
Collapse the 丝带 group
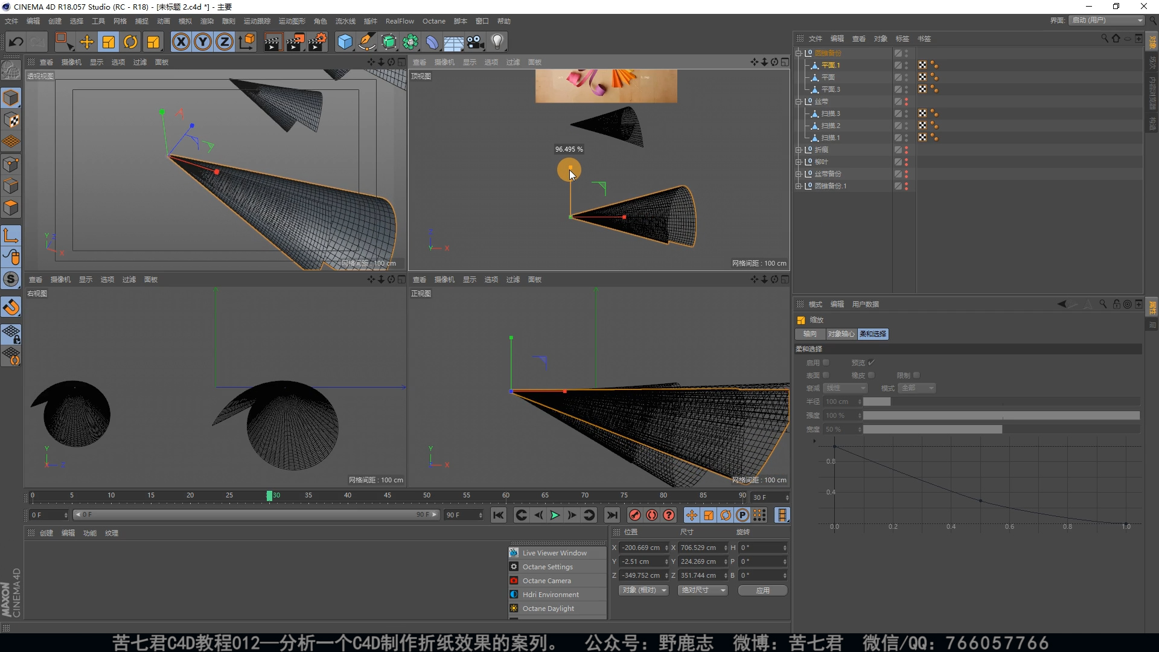tap(799, 101)
